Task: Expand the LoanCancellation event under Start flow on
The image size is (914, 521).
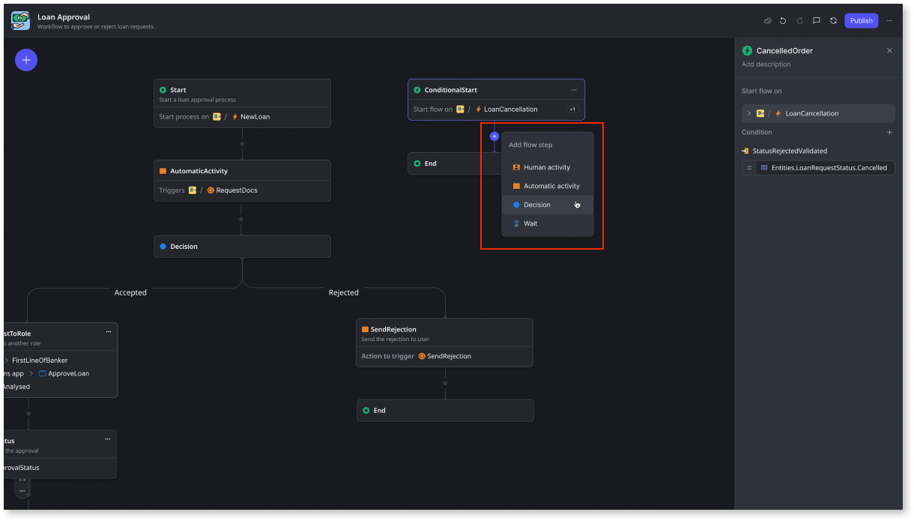Action: point(749,113)
